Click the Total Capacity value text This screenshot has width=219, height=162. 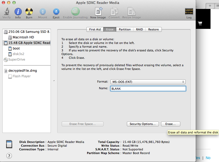tap(146, 142)
